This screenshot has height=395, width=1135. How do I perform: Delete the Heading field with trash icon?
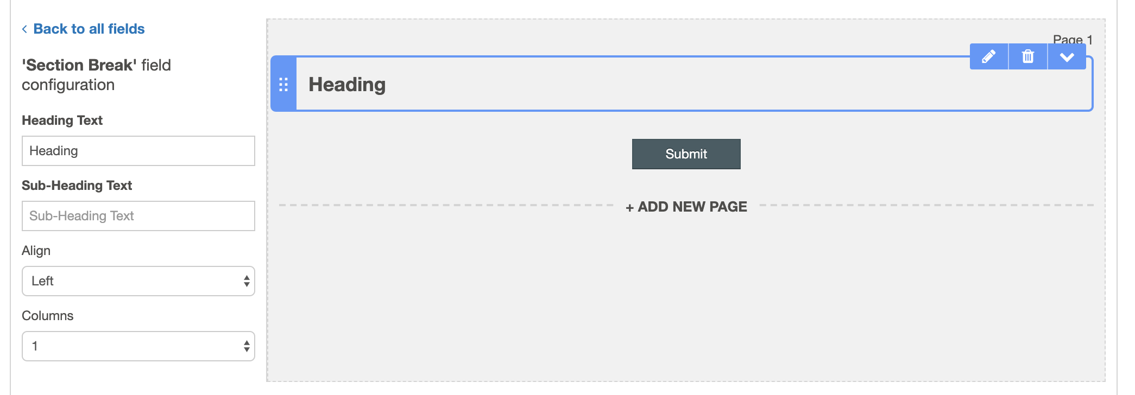point(1028,56)
